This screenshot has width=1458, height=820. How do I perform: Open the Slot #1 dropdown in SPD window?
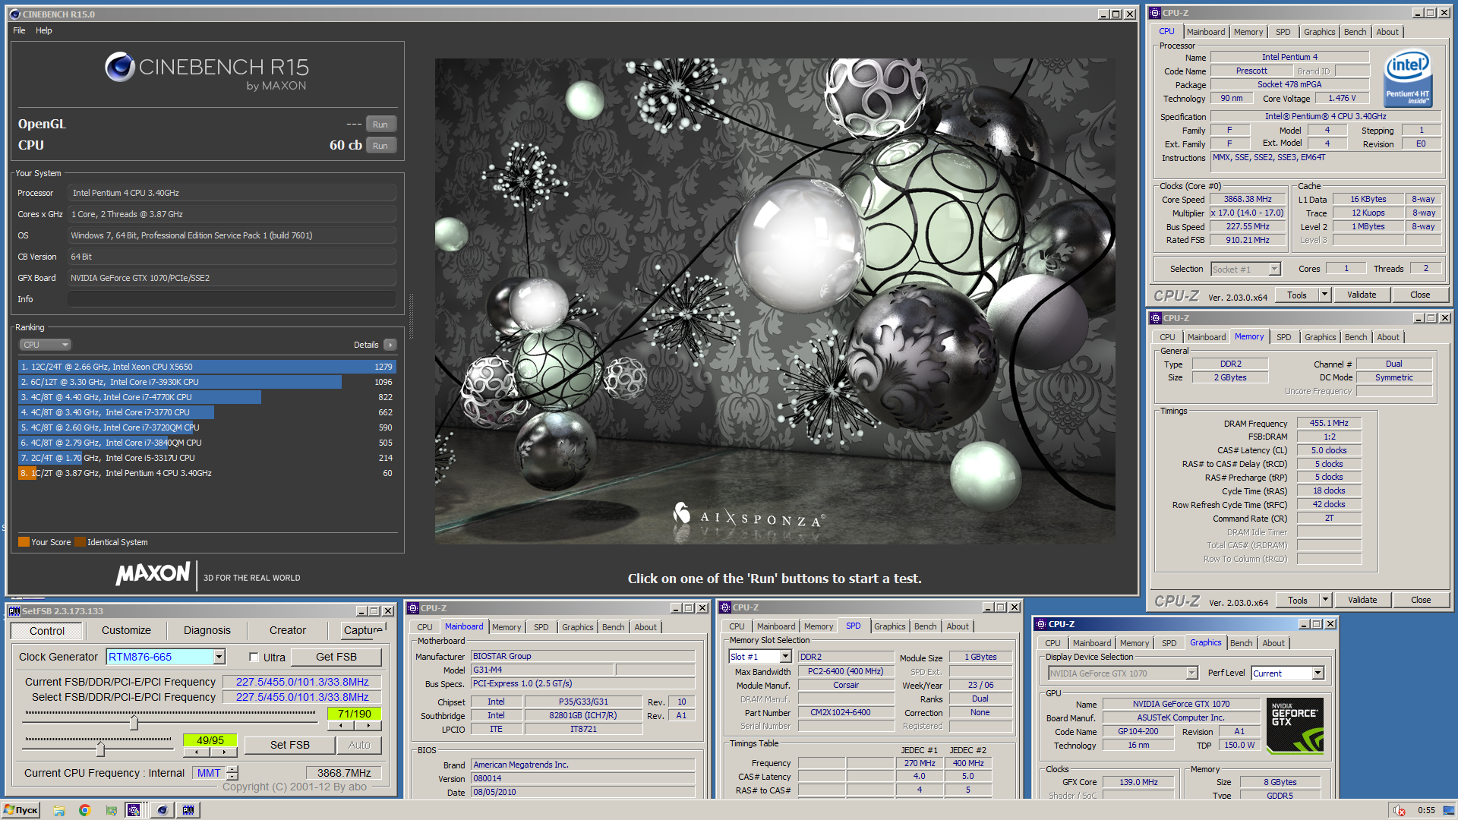[x=785, y=657]
